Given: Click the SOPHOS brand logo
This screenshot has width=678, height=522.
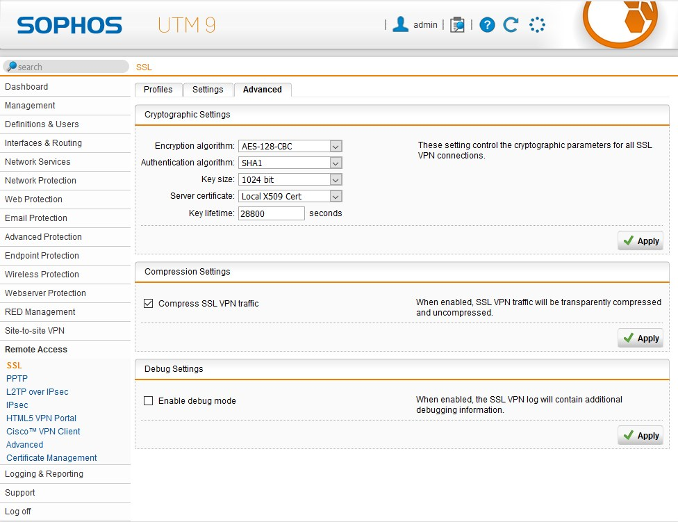Looking at the screenshot, I should 69,26.
